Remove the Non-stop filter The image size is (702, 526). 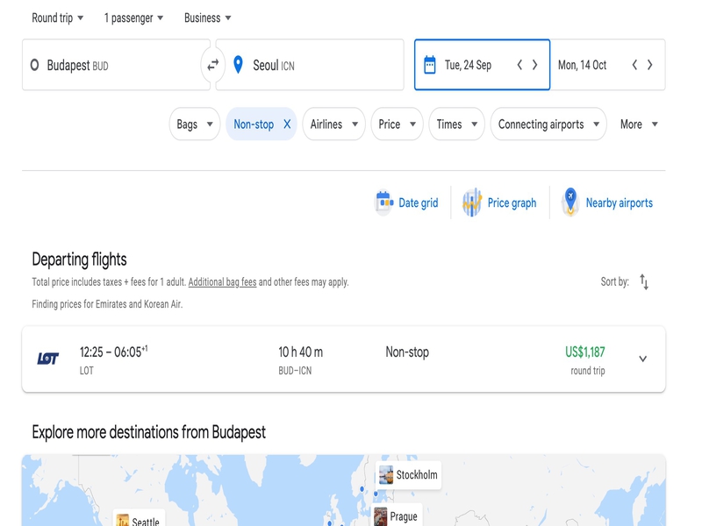point(287,124)
